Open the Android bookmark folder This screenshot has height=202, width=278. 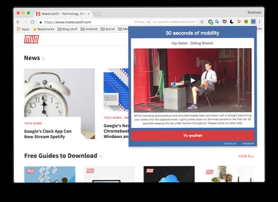tap(89, 29)
